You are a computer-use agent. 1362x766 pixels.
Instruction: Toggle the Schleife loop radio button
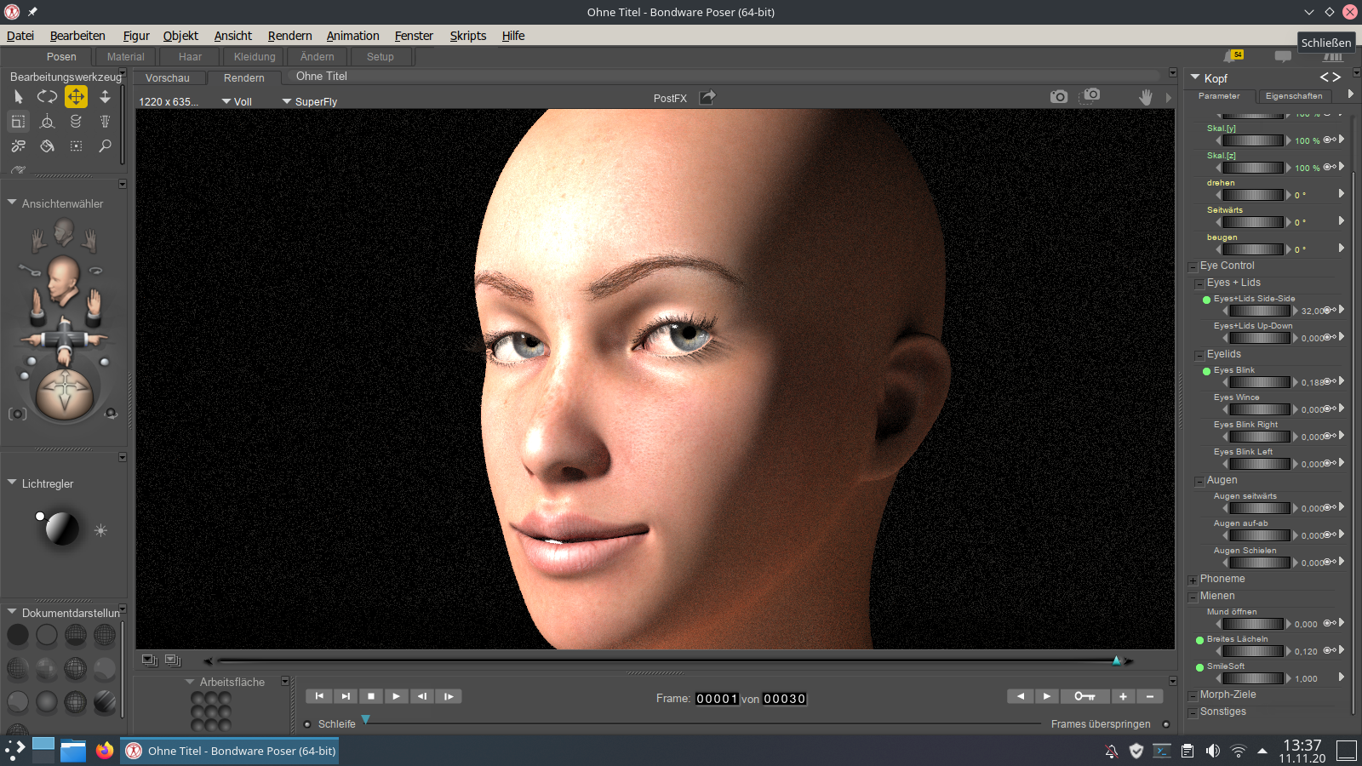click(307, 724)
